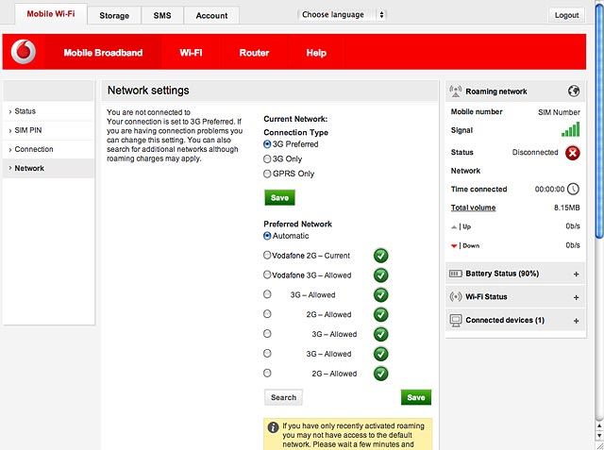Select Vodafone 2G – Current network
The width and height of the screenshot is (604, 450).
pos(267,255)
